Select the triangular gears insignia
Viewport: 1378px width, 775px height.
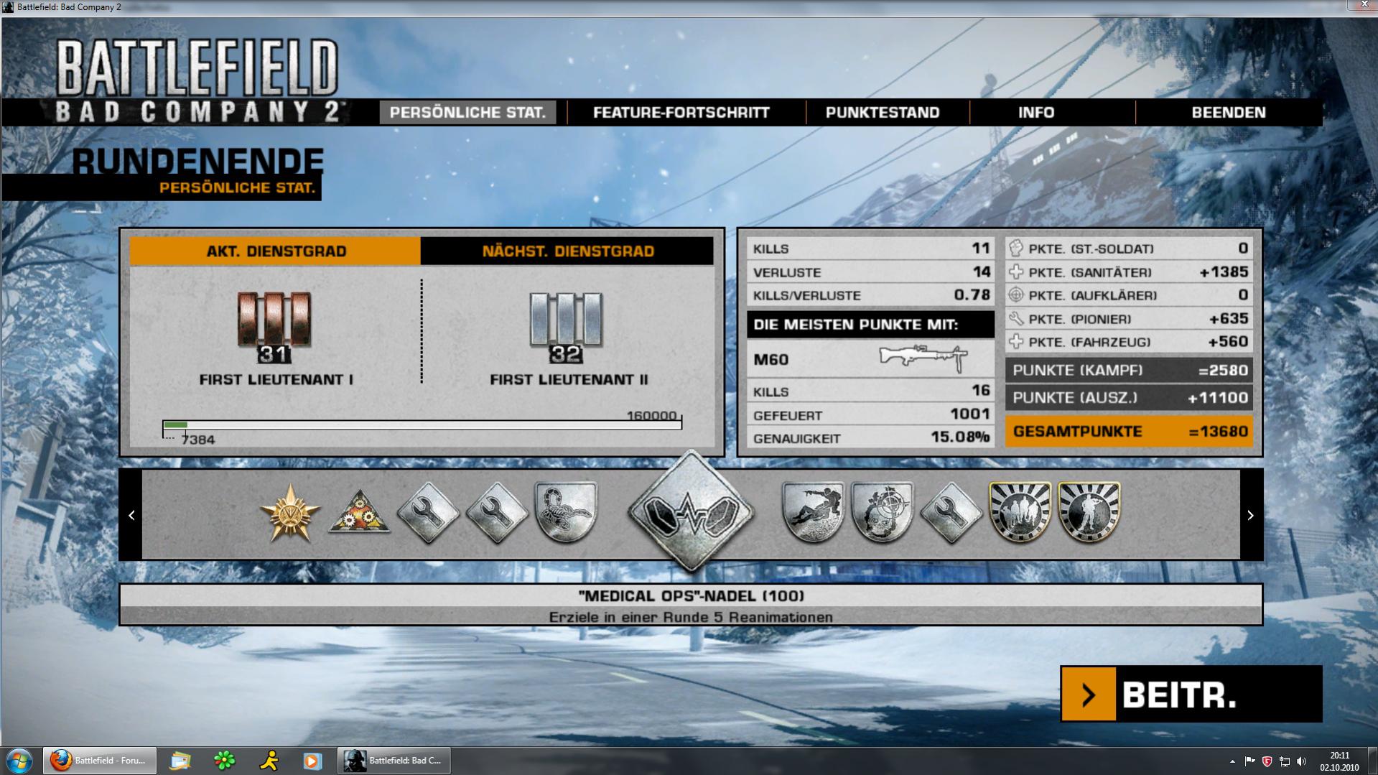(x=359, y=512)
